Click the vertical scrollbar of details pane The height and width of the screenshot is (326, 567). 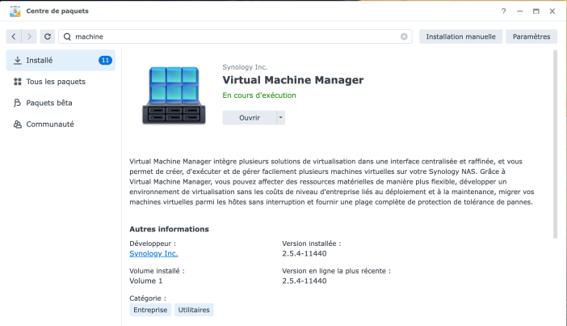555,145
